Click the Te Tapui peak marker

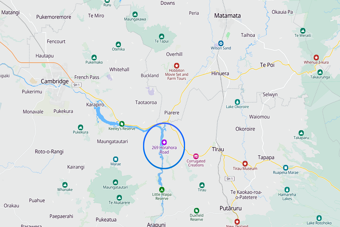click(162, 36)
